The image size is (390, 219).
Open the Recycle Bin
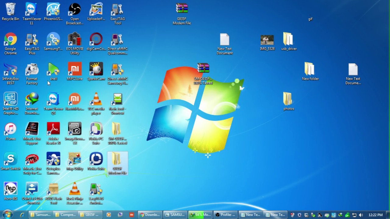pos(10,12)
